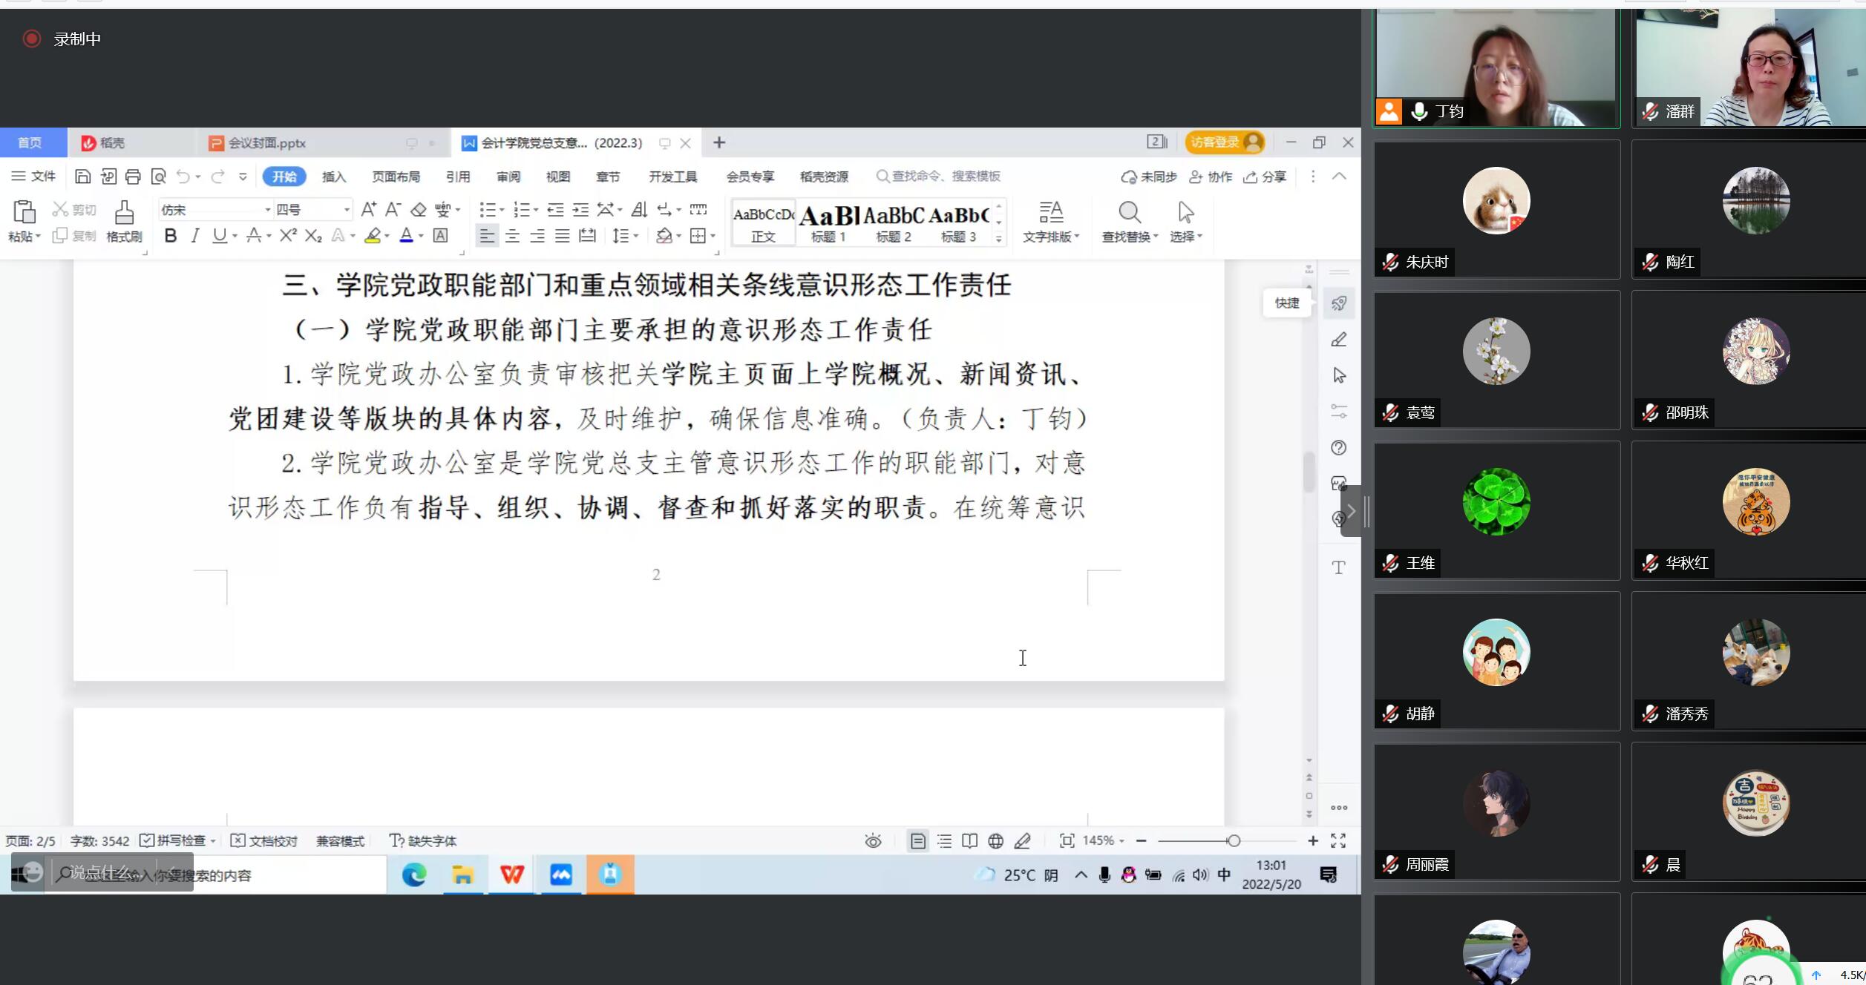Click the Save icon in quick toolbar
1866x985 pixels.
[83, 177]
